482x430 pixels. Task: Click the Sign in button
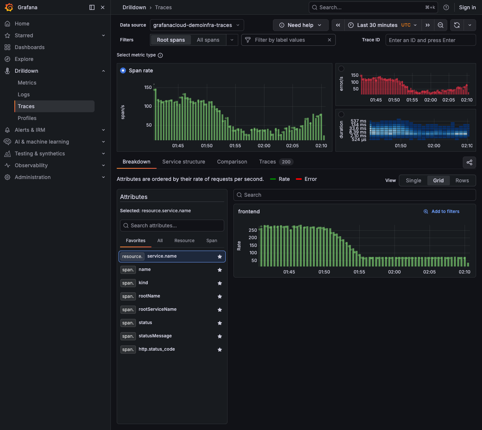click(x=467, y=7)
